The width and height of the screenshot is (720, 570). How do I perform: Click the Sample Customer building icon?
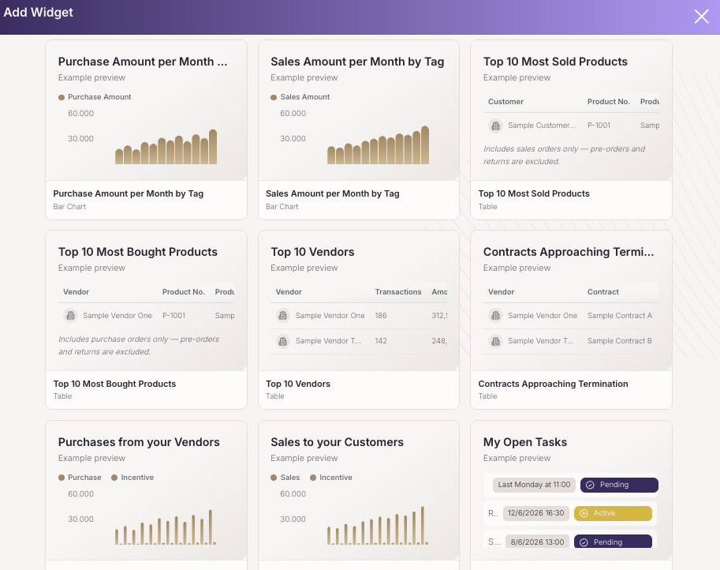click(495, 126)
